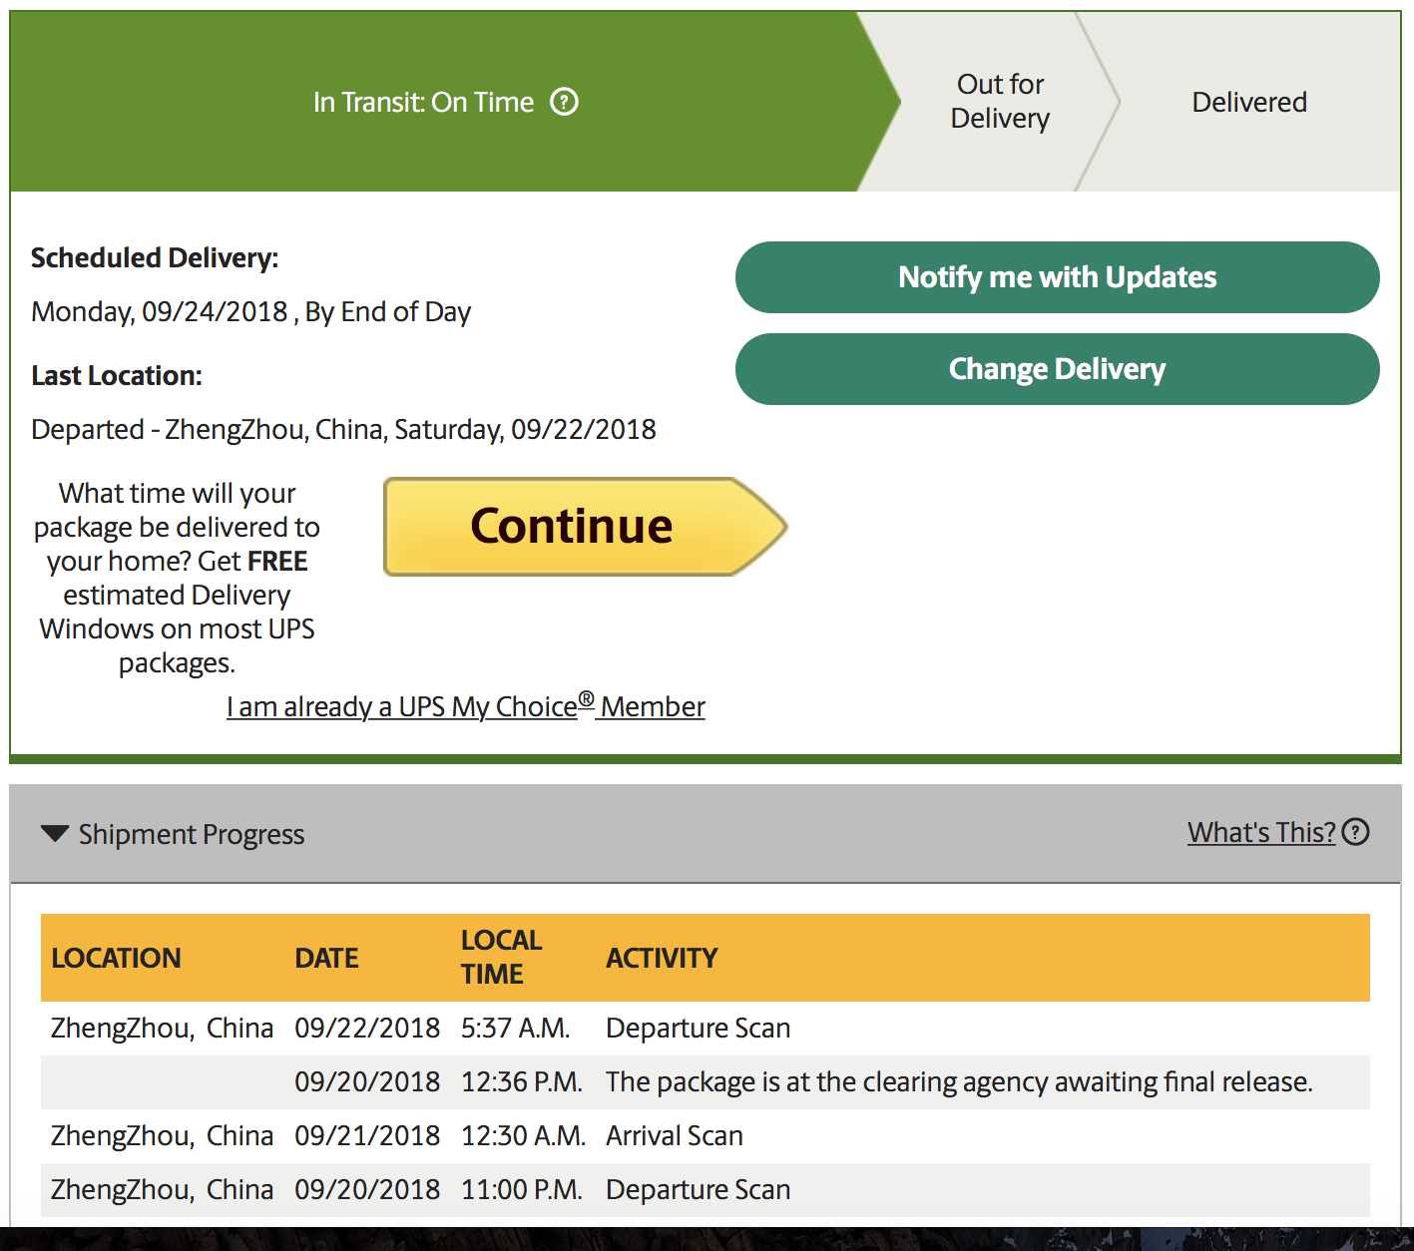
Task: Click help icon beside In Transit: On Time
Action: pos(564,102)
